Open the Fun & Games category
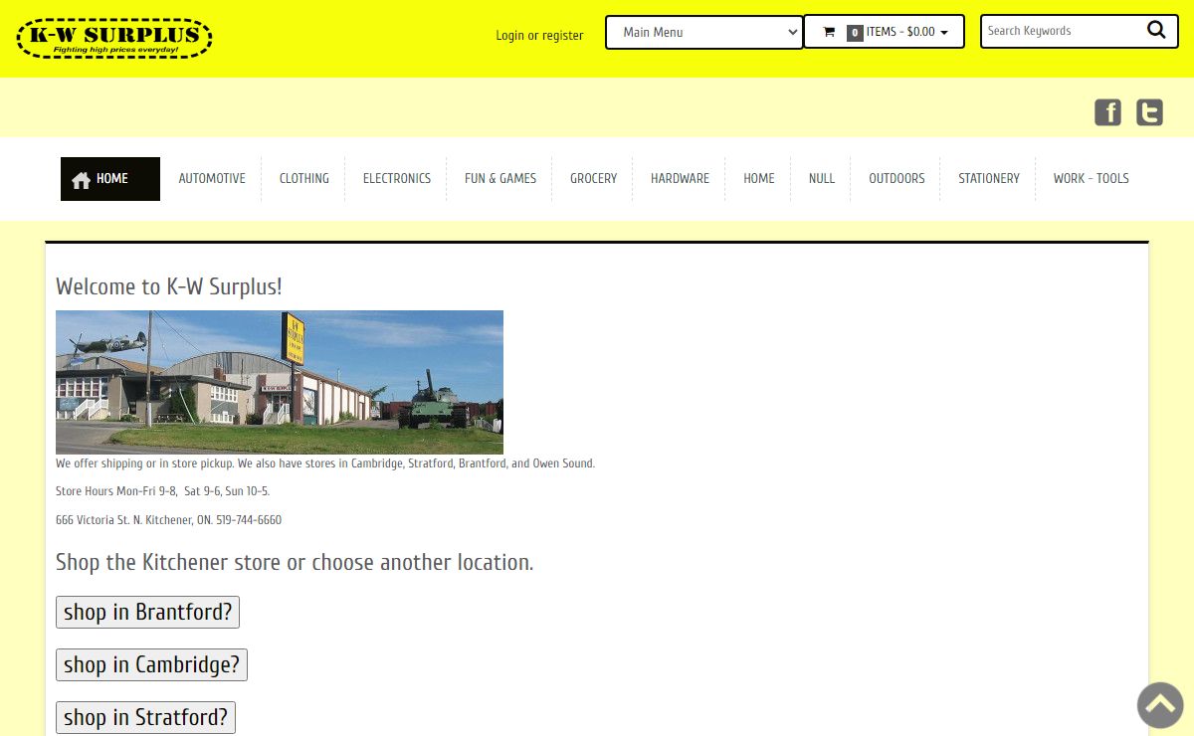1194x736 pixels. coord(500,179)
